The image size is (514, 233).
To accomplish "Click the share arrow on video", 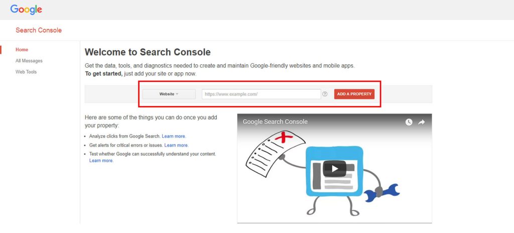I will (422, 122).
